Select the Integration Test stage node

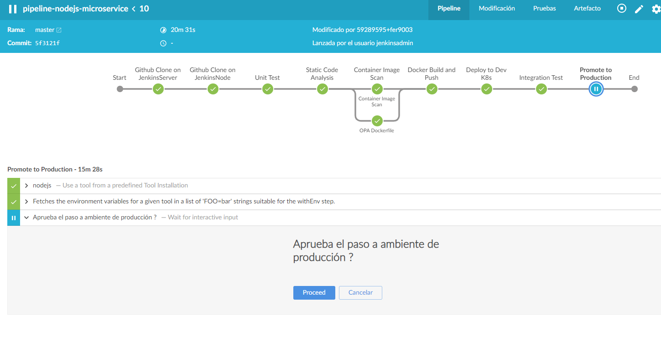tap(541, 89)
